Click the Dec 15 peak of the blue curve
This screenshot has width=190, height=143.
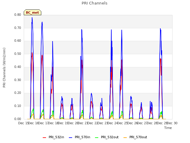pos(32,18)
